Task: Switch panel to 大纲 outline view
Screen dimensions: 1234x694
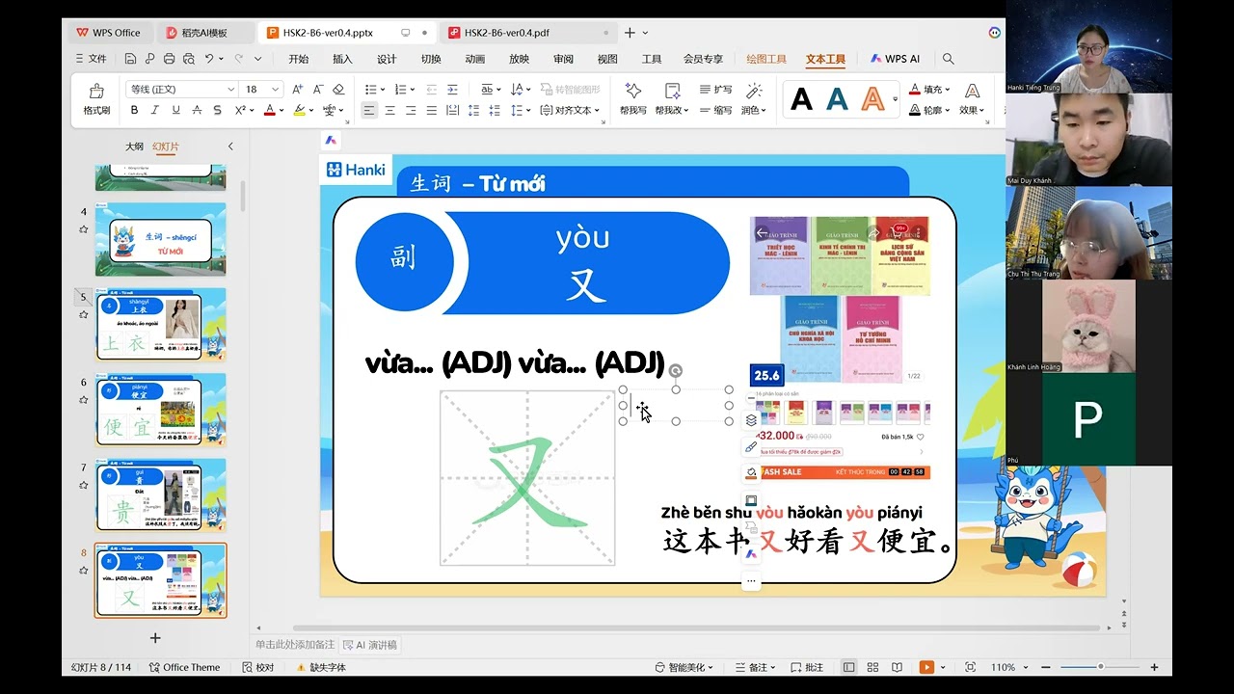Action: [x=134, y=147]
